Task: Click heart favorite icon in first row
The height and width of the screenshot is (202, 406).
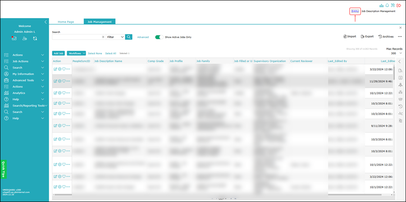Action: 64,69
